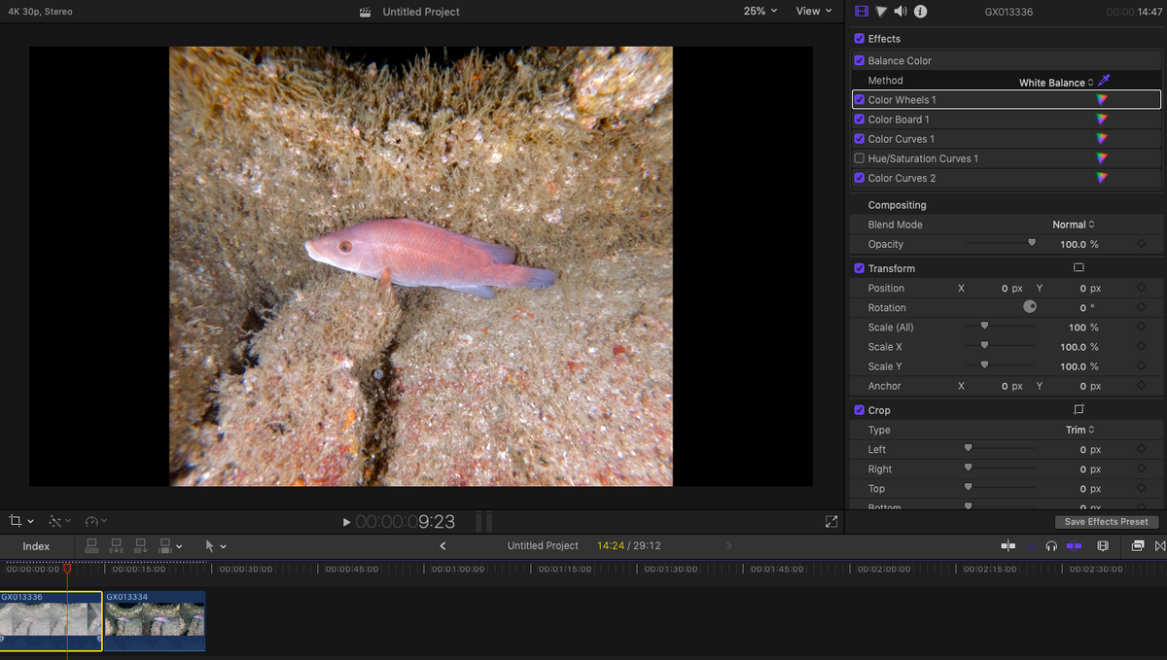This screenshot has height=660, width=1167.
Task: Change Crop Type from Trim
Action: coord(1079,430)
